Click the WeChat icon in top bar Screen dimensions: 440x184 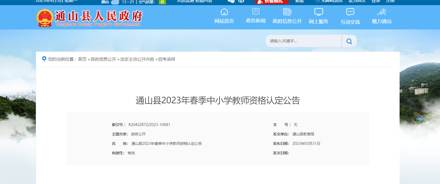coord(231,1)
